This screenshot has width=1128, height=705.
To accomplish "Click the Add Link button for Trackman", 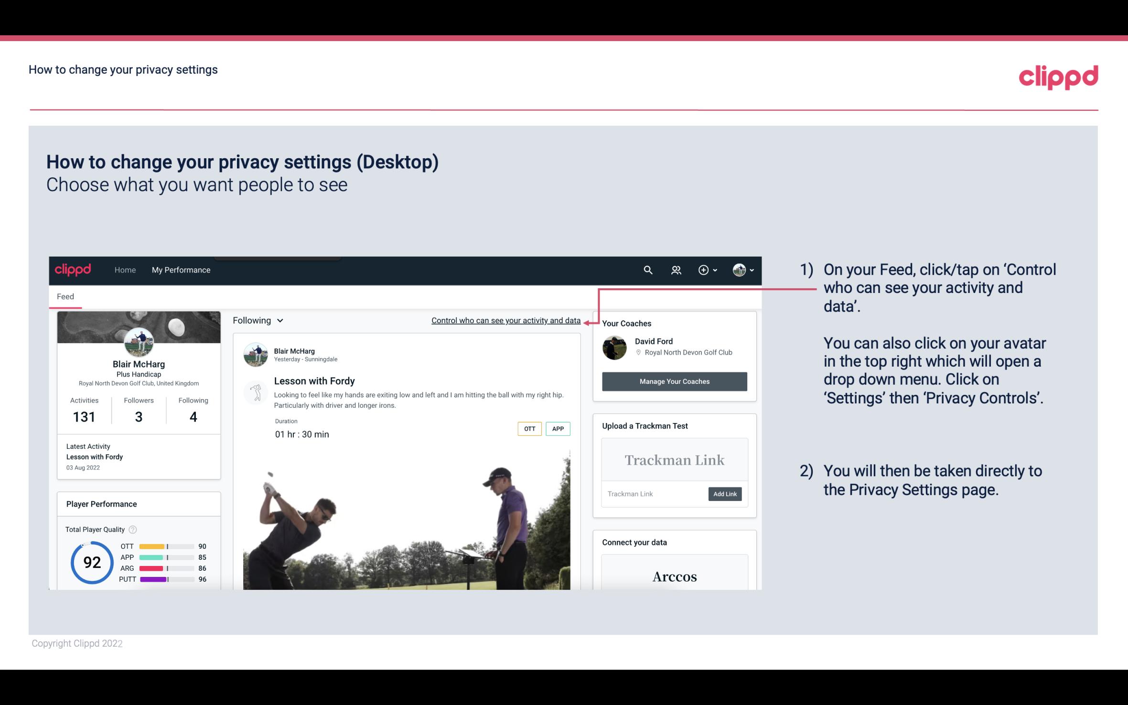I will pyautogui.click(x=724, y=494).
